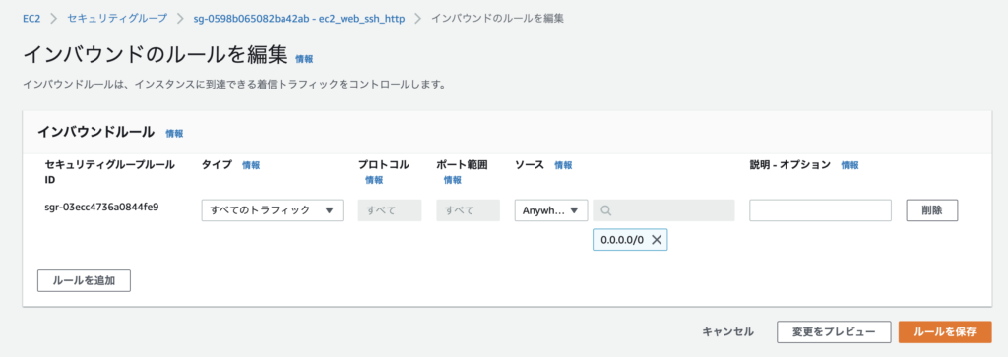Viewport: 1008px width, 357px height.
Task: Focus the description option text field
Action: pos(820,210)
